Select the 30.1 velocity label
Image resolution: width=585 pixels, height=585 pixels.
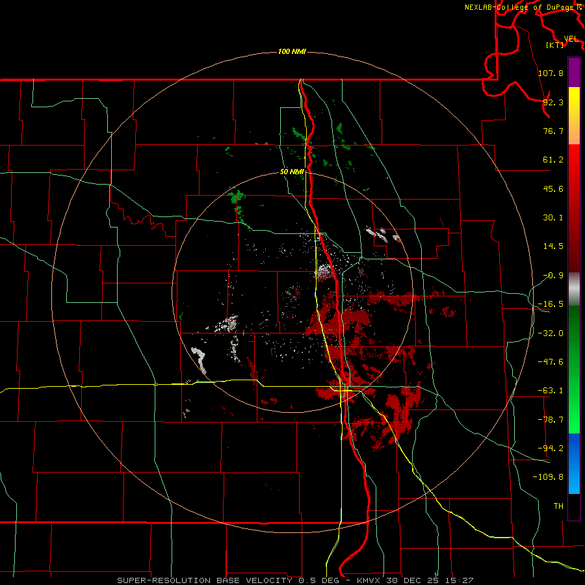(553, 218)
